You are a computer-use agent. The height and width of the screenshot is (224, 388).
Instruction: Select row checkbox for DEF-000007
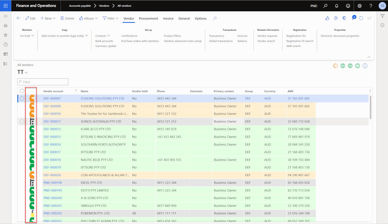tap(22, 99)
